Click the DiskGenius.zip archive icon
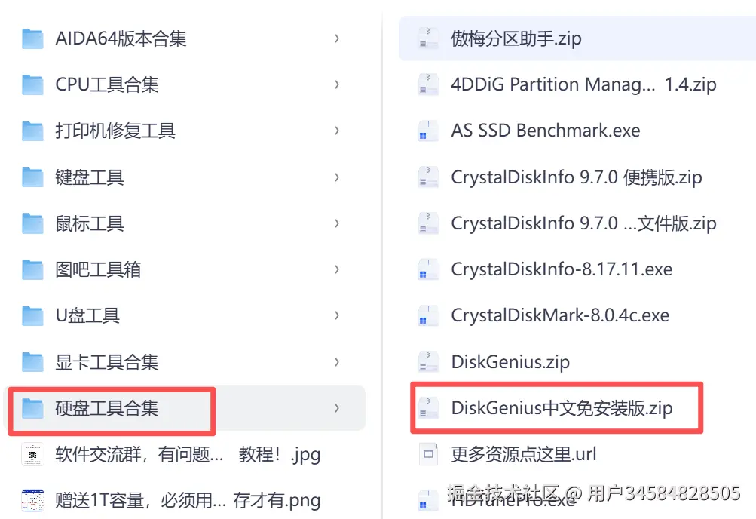This screenshot has height=519, width=756. point(428,361)
